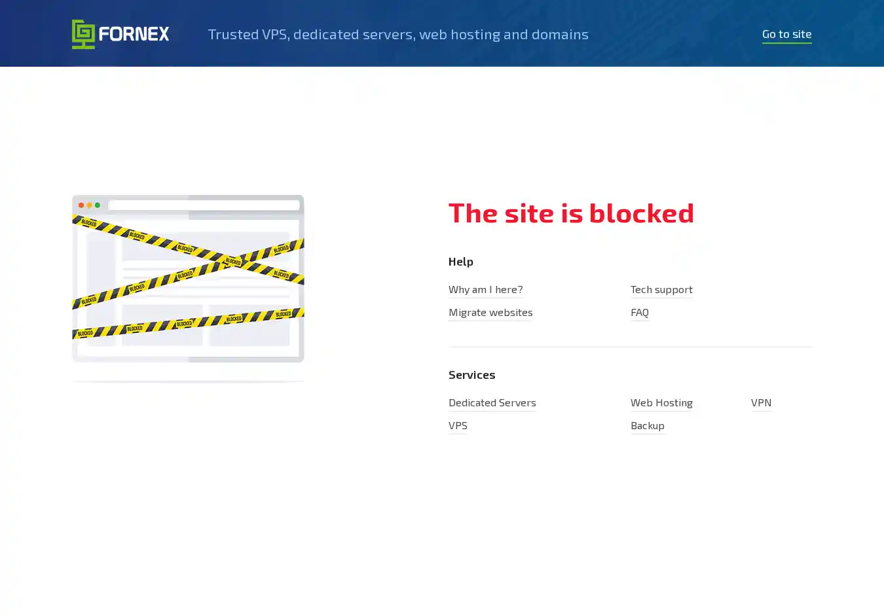Image resolution: width=884 pixels, height=615 pixels.
Task: Click the FORNEX wordmark in the header
Action: point(134,34)
